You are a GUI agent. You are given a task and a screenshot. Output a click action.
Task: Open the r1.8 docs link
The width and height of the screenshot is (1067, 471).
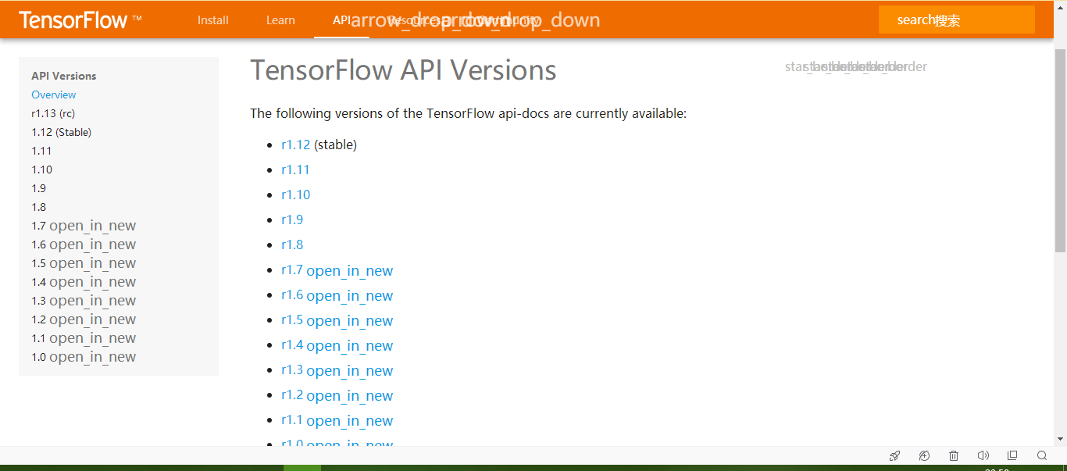(292, 244)
